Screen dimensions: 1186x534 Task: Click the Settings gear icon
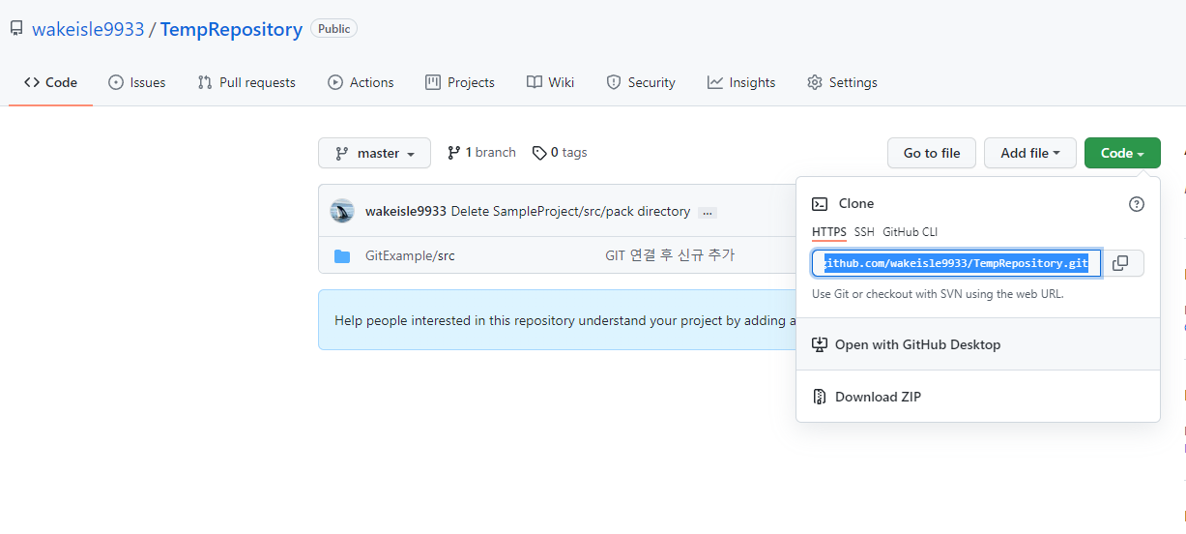tap(815, 82)
